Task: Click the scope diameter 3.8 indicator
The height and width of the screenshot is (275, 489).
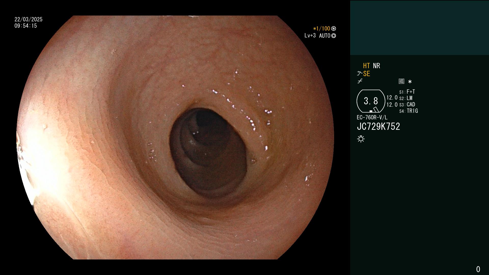Action: [371, 101]
